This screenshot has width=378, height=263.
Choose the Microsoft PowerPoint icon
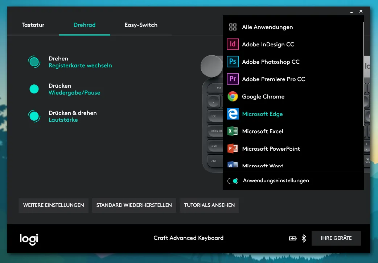click(x=233, y=149)
